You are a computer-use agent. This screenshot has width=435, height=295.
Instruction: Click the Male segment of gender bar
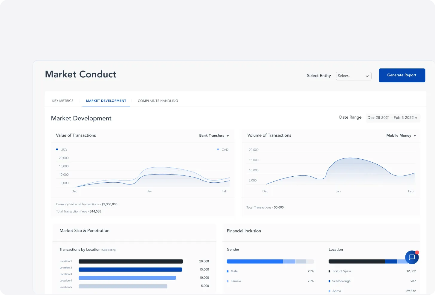point(255,262)
